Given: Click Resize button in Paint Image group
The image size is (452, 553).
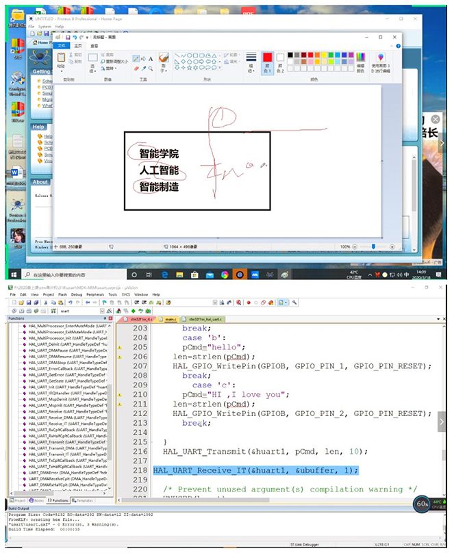Looking at the screenshot, I should point(115,62).
